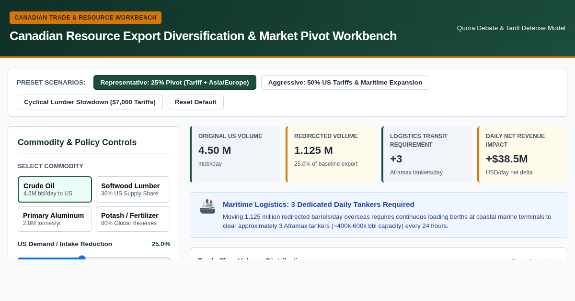This screenshot has width=575, height=301.
Task: Apply the Representative 25% Pivot preset
Action: (175, 82)
